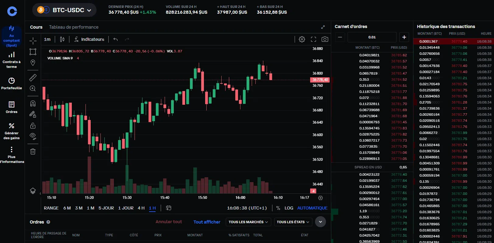Click the 36778,40 current price label
This screenshot has width=494, height=243.
click(x=320, y=80)
